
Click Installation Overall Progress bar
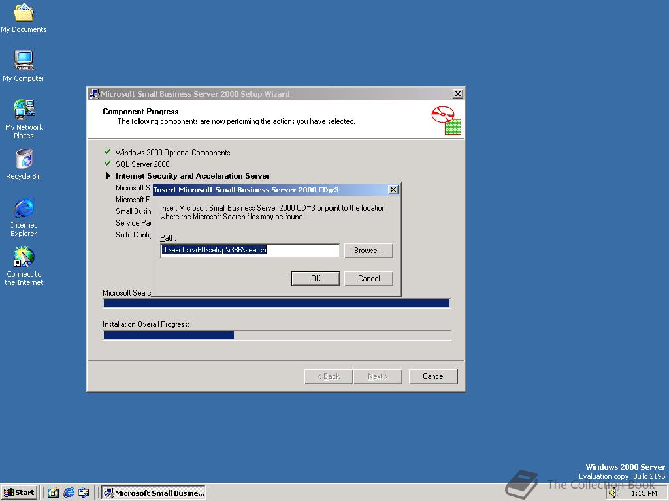coord(276,335)
